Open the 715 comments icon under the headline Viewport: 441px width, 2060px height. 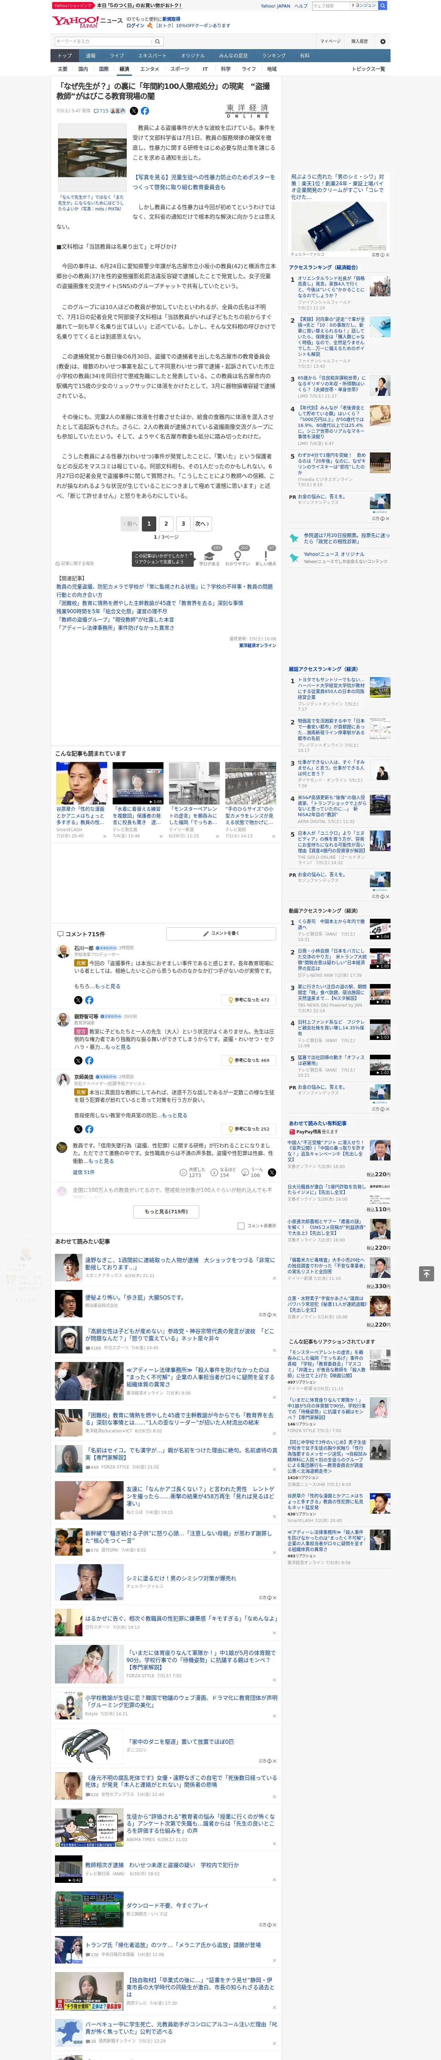[101, 111]
